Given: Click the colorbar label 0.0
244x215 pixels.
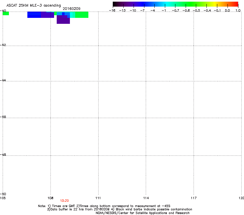Looking at the screenshot, I should (228, 11).
